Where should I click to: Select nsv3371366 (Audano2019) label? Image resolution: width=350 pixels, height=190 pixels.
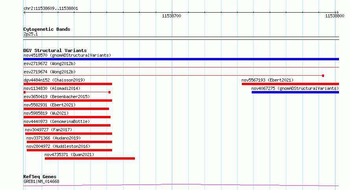pyautogui.click(x=53, y=138)
